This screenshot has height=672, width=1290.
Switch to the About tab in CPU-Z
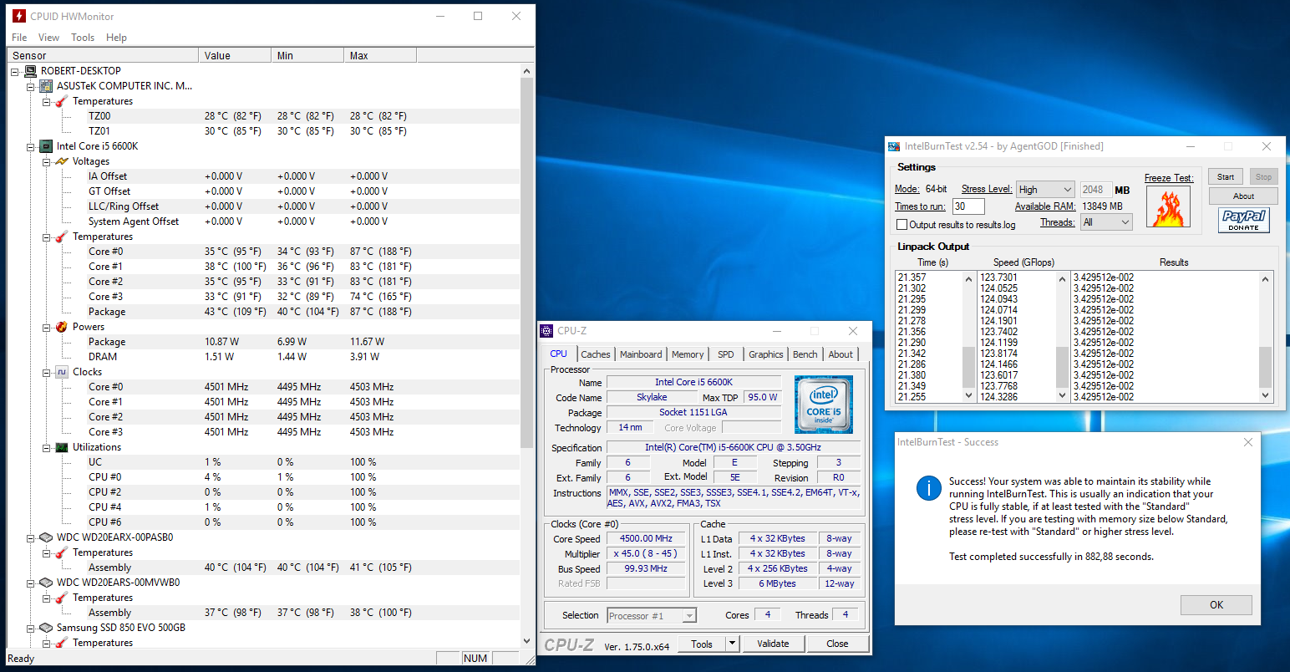[x=841, y=354]
